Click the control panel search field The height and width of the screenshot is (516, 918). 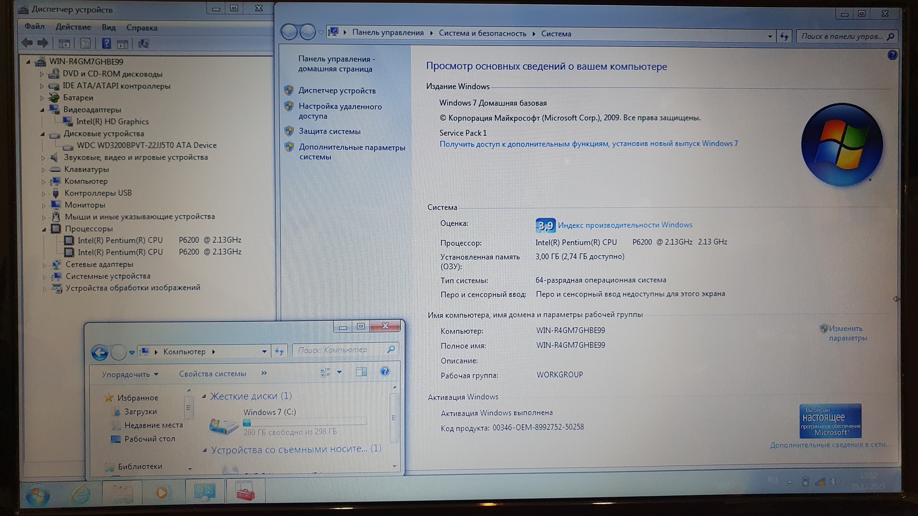pyautogui.click(x=841, y=36)
